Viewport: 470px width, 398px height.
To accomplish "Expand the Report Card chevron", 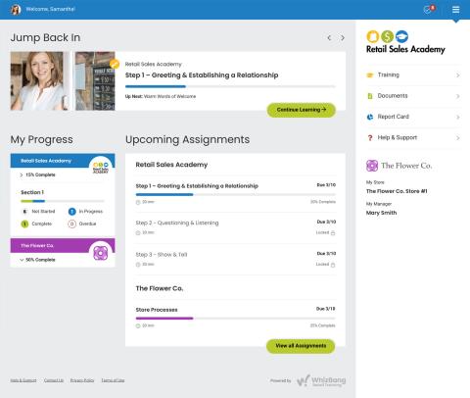I will coord(458,117).
